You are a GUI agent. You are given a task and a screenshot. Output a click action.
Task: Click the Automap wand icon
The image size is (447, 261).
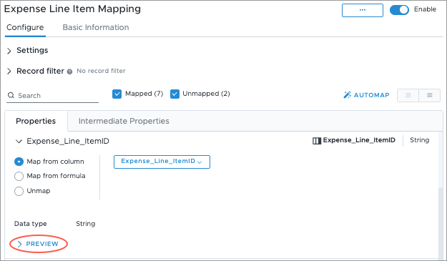[x=347, y=95]
